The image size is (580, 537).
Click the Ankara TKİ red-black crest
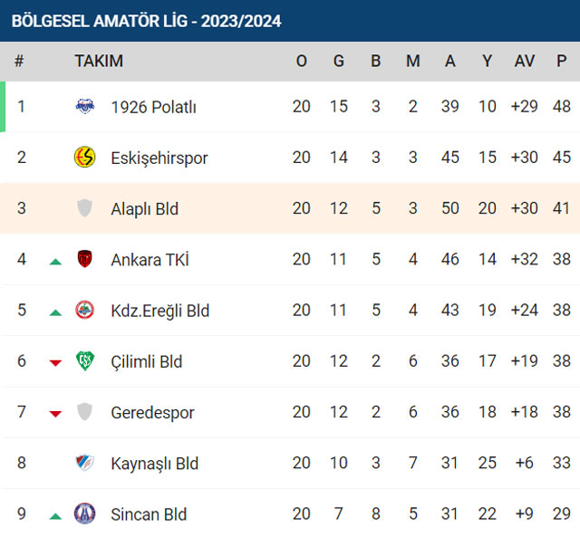84,259
